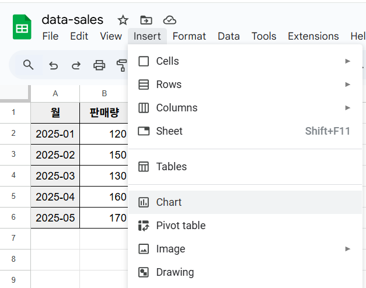
Task: Expand the Cells submenu arrow
Action: pyautogui.click(x=347, y=61)
